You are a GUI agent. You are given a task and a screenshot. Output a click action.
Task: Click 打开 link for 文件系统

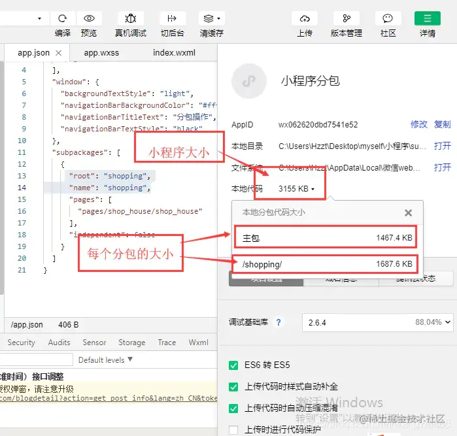point(443,167)
